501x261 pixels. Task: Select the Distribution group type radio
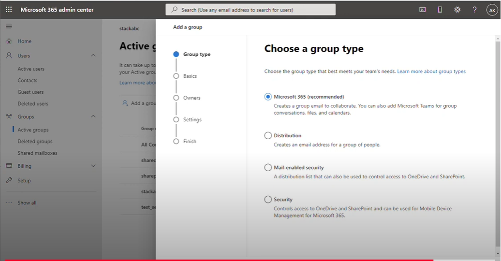268,135
